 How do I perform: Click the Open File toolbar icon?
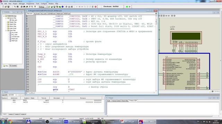[6, 7]
